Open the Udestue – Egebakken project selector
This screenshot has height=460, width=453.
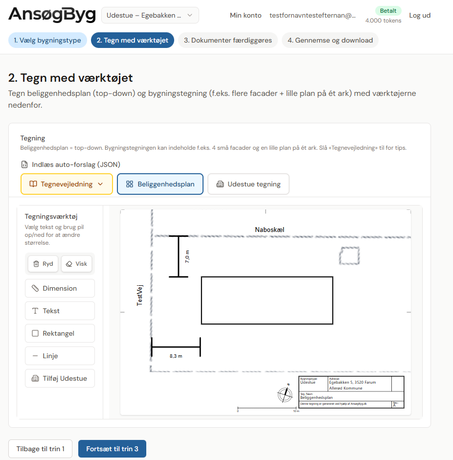pyautogui.click(x=150, y=15)
